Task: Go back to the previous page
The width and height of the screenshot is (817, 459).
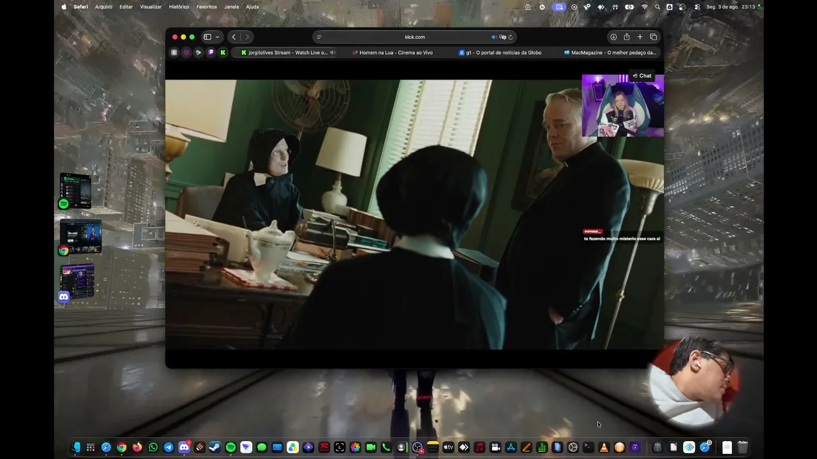Action: click(234, 37)
